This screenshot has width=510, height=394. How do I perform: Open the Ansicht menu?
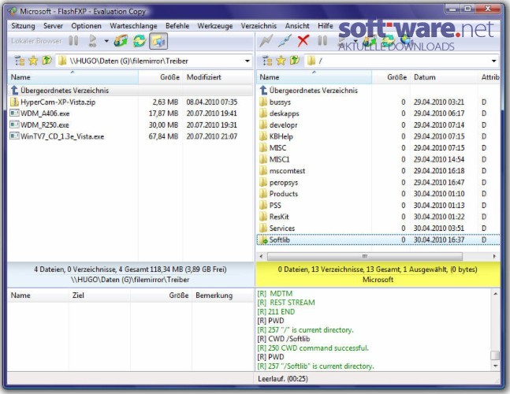click(297, 26)
